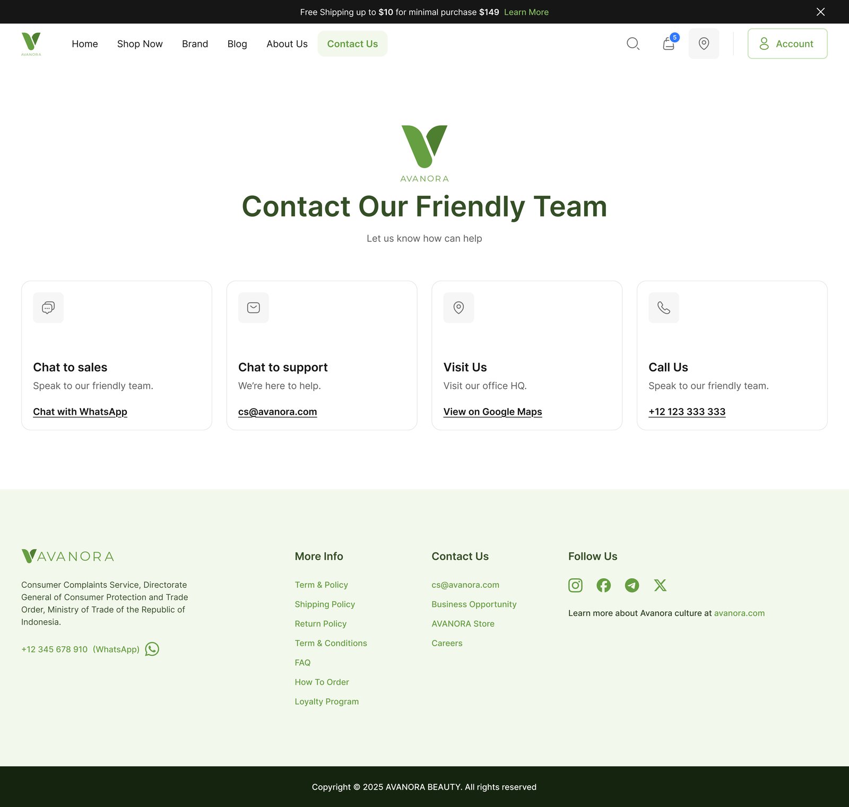This screenshot has height=807, width=849.
Task: Open Instagram social icon
Action: click(x=575, y=585)
